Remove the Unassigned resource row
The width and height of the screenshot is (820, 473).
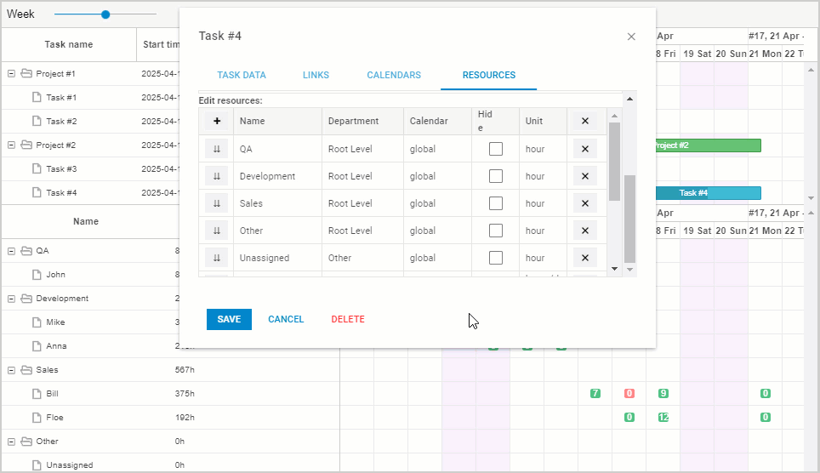click(585, 258)
